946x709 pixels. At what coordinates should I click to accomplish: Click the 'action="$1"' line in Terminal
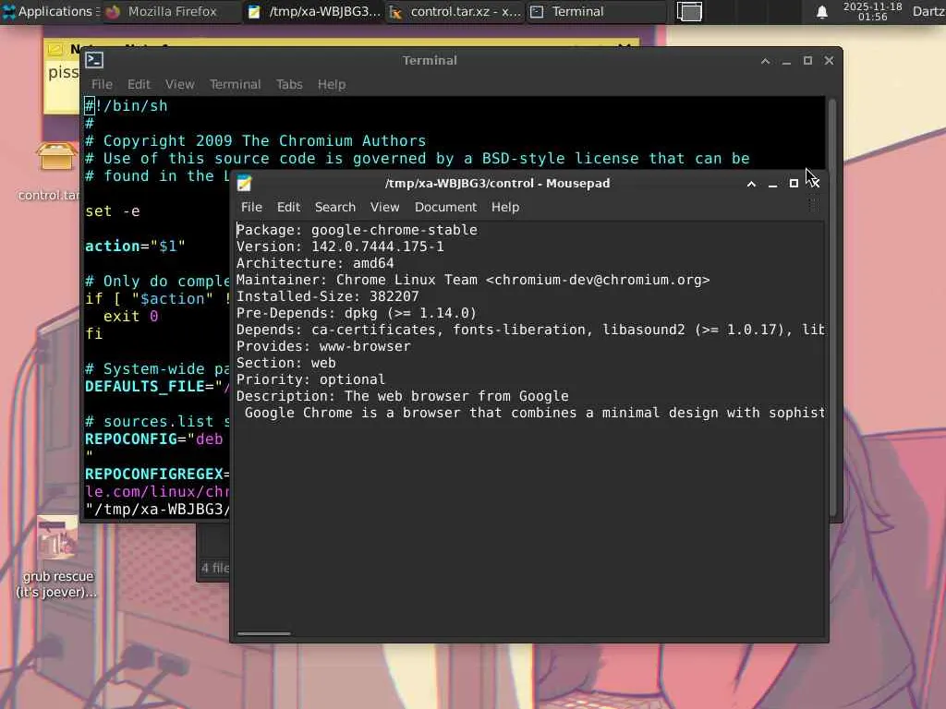(135, 246)
